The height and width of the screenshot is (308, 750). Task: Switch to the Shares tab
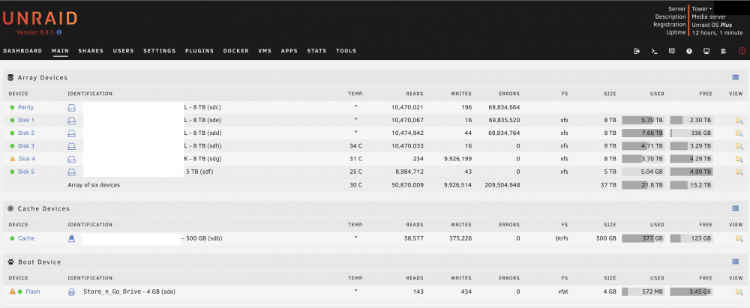[91, 51]
